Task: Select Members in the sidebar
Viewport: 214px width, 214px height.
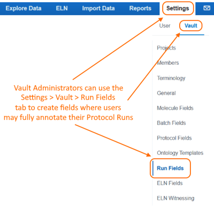Action: pos(168,63)
